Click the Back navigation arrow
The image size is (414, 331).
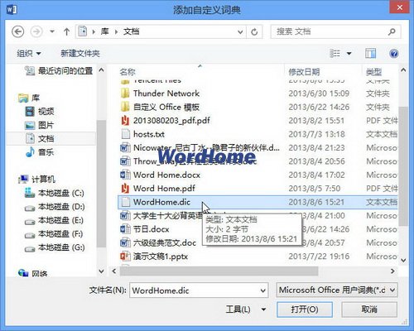pyautogui.click(x=18, y=31)
